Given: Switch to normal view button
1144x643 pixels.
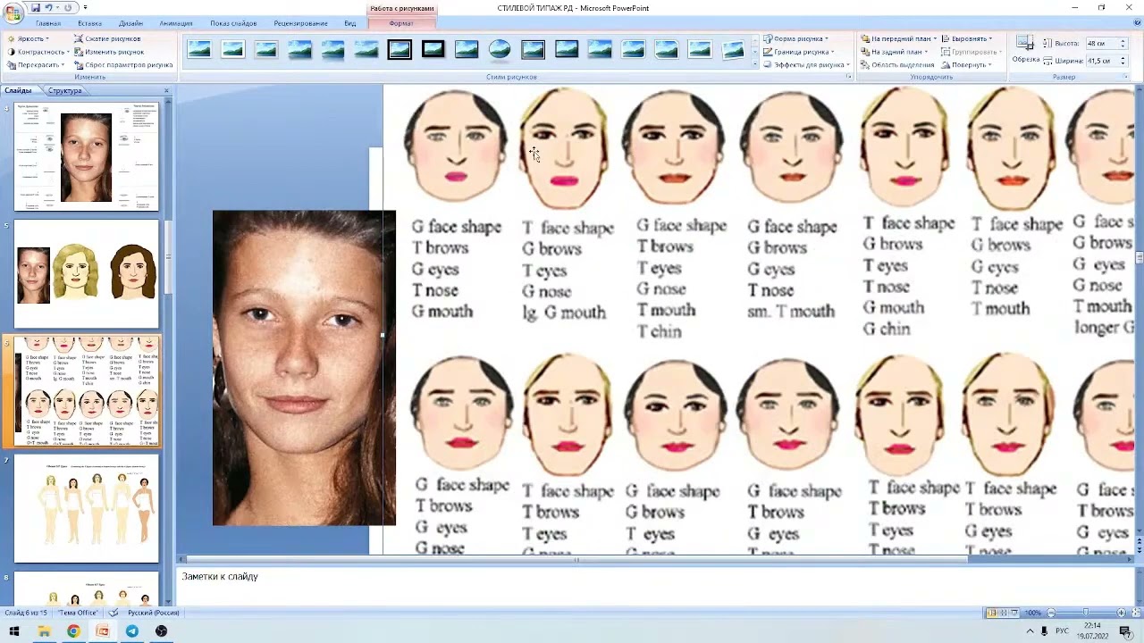Looking at the screenshot, I should click(x=992, y=613).
